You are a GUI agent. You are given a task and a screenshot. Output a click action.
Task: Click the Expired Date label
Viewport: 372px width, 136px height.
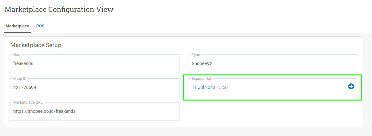coord(202,79)
